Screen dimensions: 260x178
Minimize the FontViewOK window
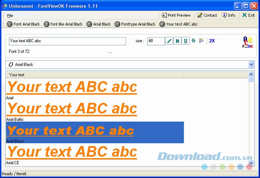(x=238, y=6)
